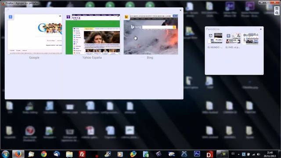Click the network icon in system tray
This screenshot has height=158, width=281.
(253, 154)
